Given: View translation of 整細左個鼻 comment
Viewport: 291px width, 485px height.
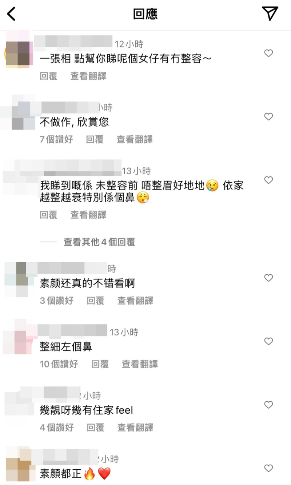Looking at the screenshot, I should pos(140,364).
